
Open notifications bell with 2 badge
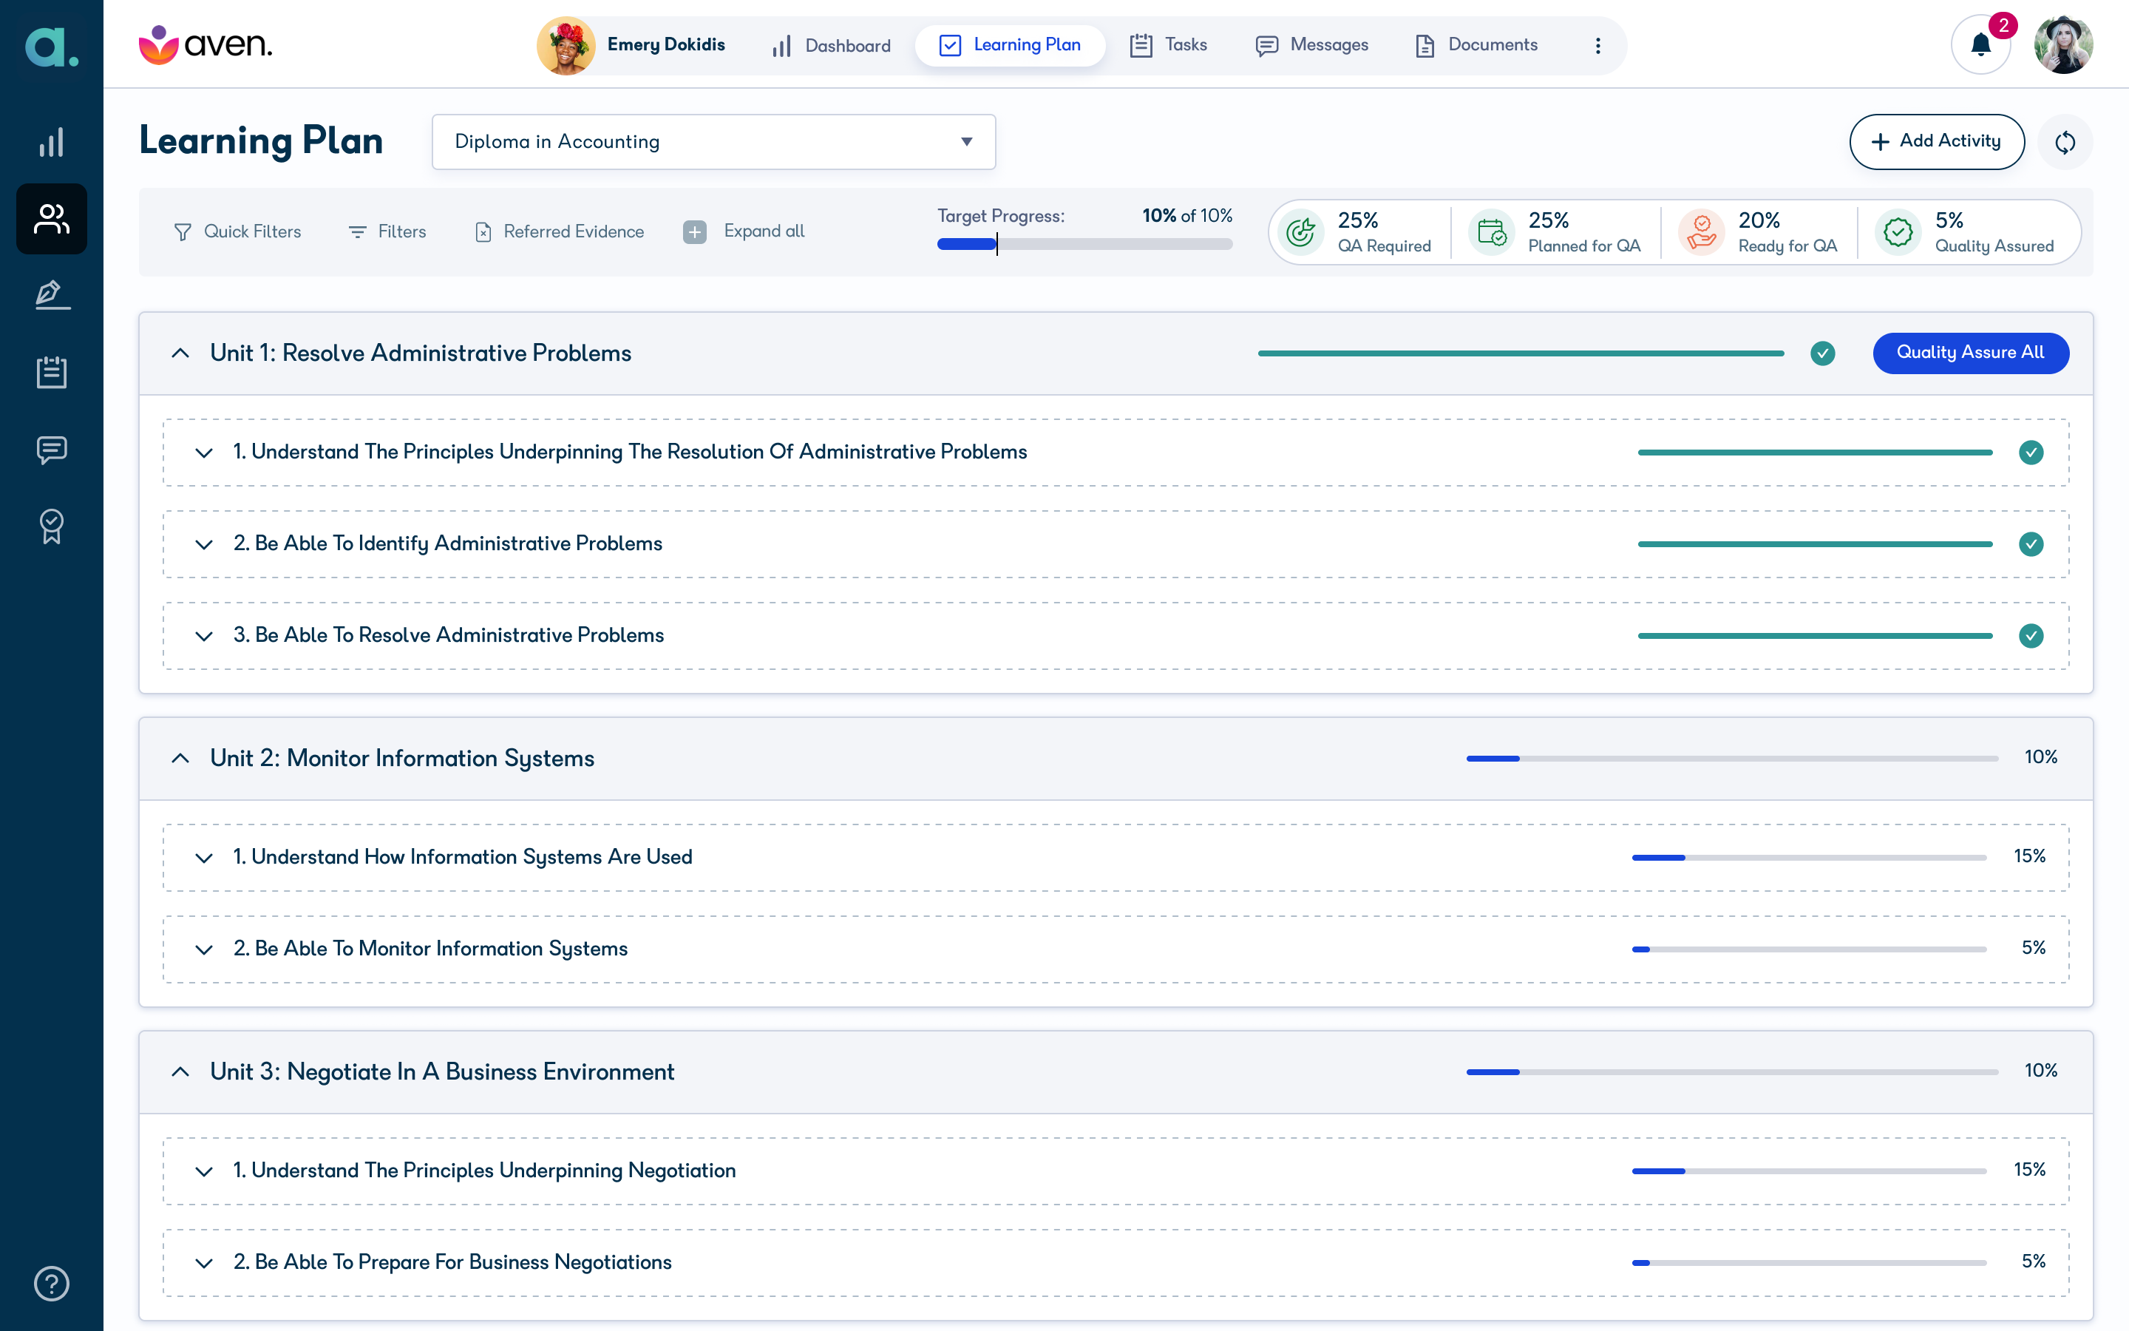(x=1981, y=45)
